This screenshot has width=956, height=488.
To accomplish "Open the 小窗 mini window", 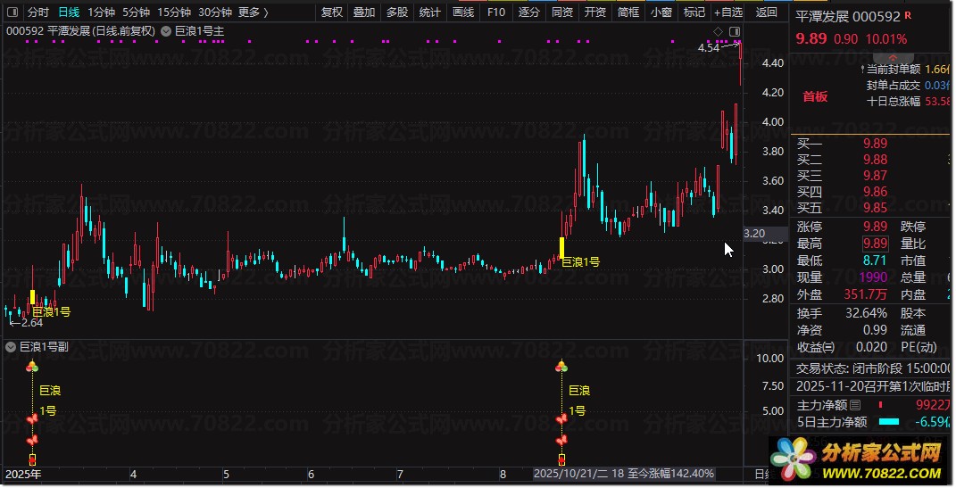I will tap(661, 12).
